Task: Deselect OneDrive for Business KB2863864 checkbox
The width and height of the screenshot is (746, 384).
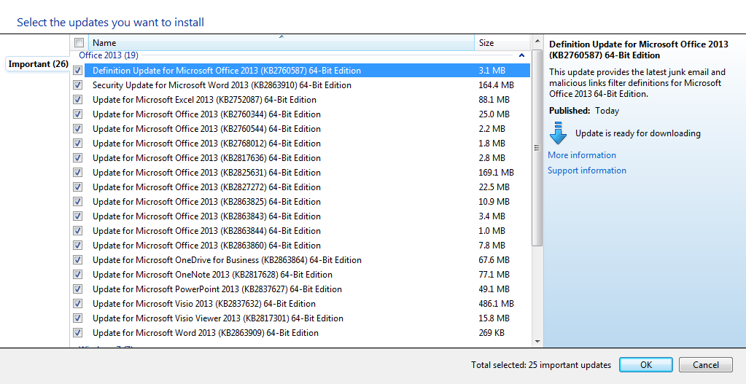Action: pos(77,260)
